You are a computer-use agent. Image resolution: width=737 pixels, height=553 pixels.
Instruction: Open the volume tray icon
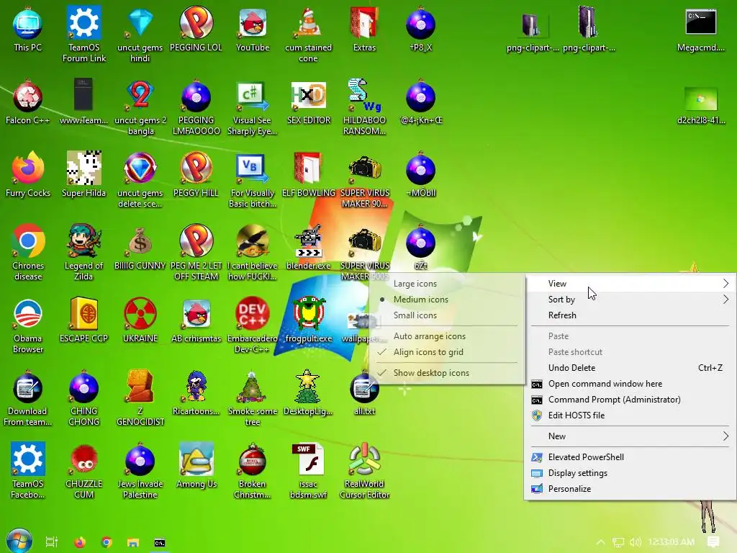636,542
